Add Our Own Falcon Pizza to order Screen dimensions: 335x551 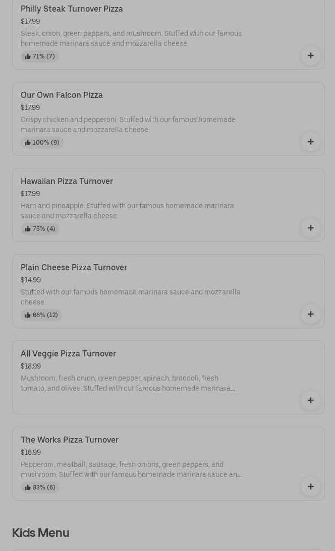point(310,142)
